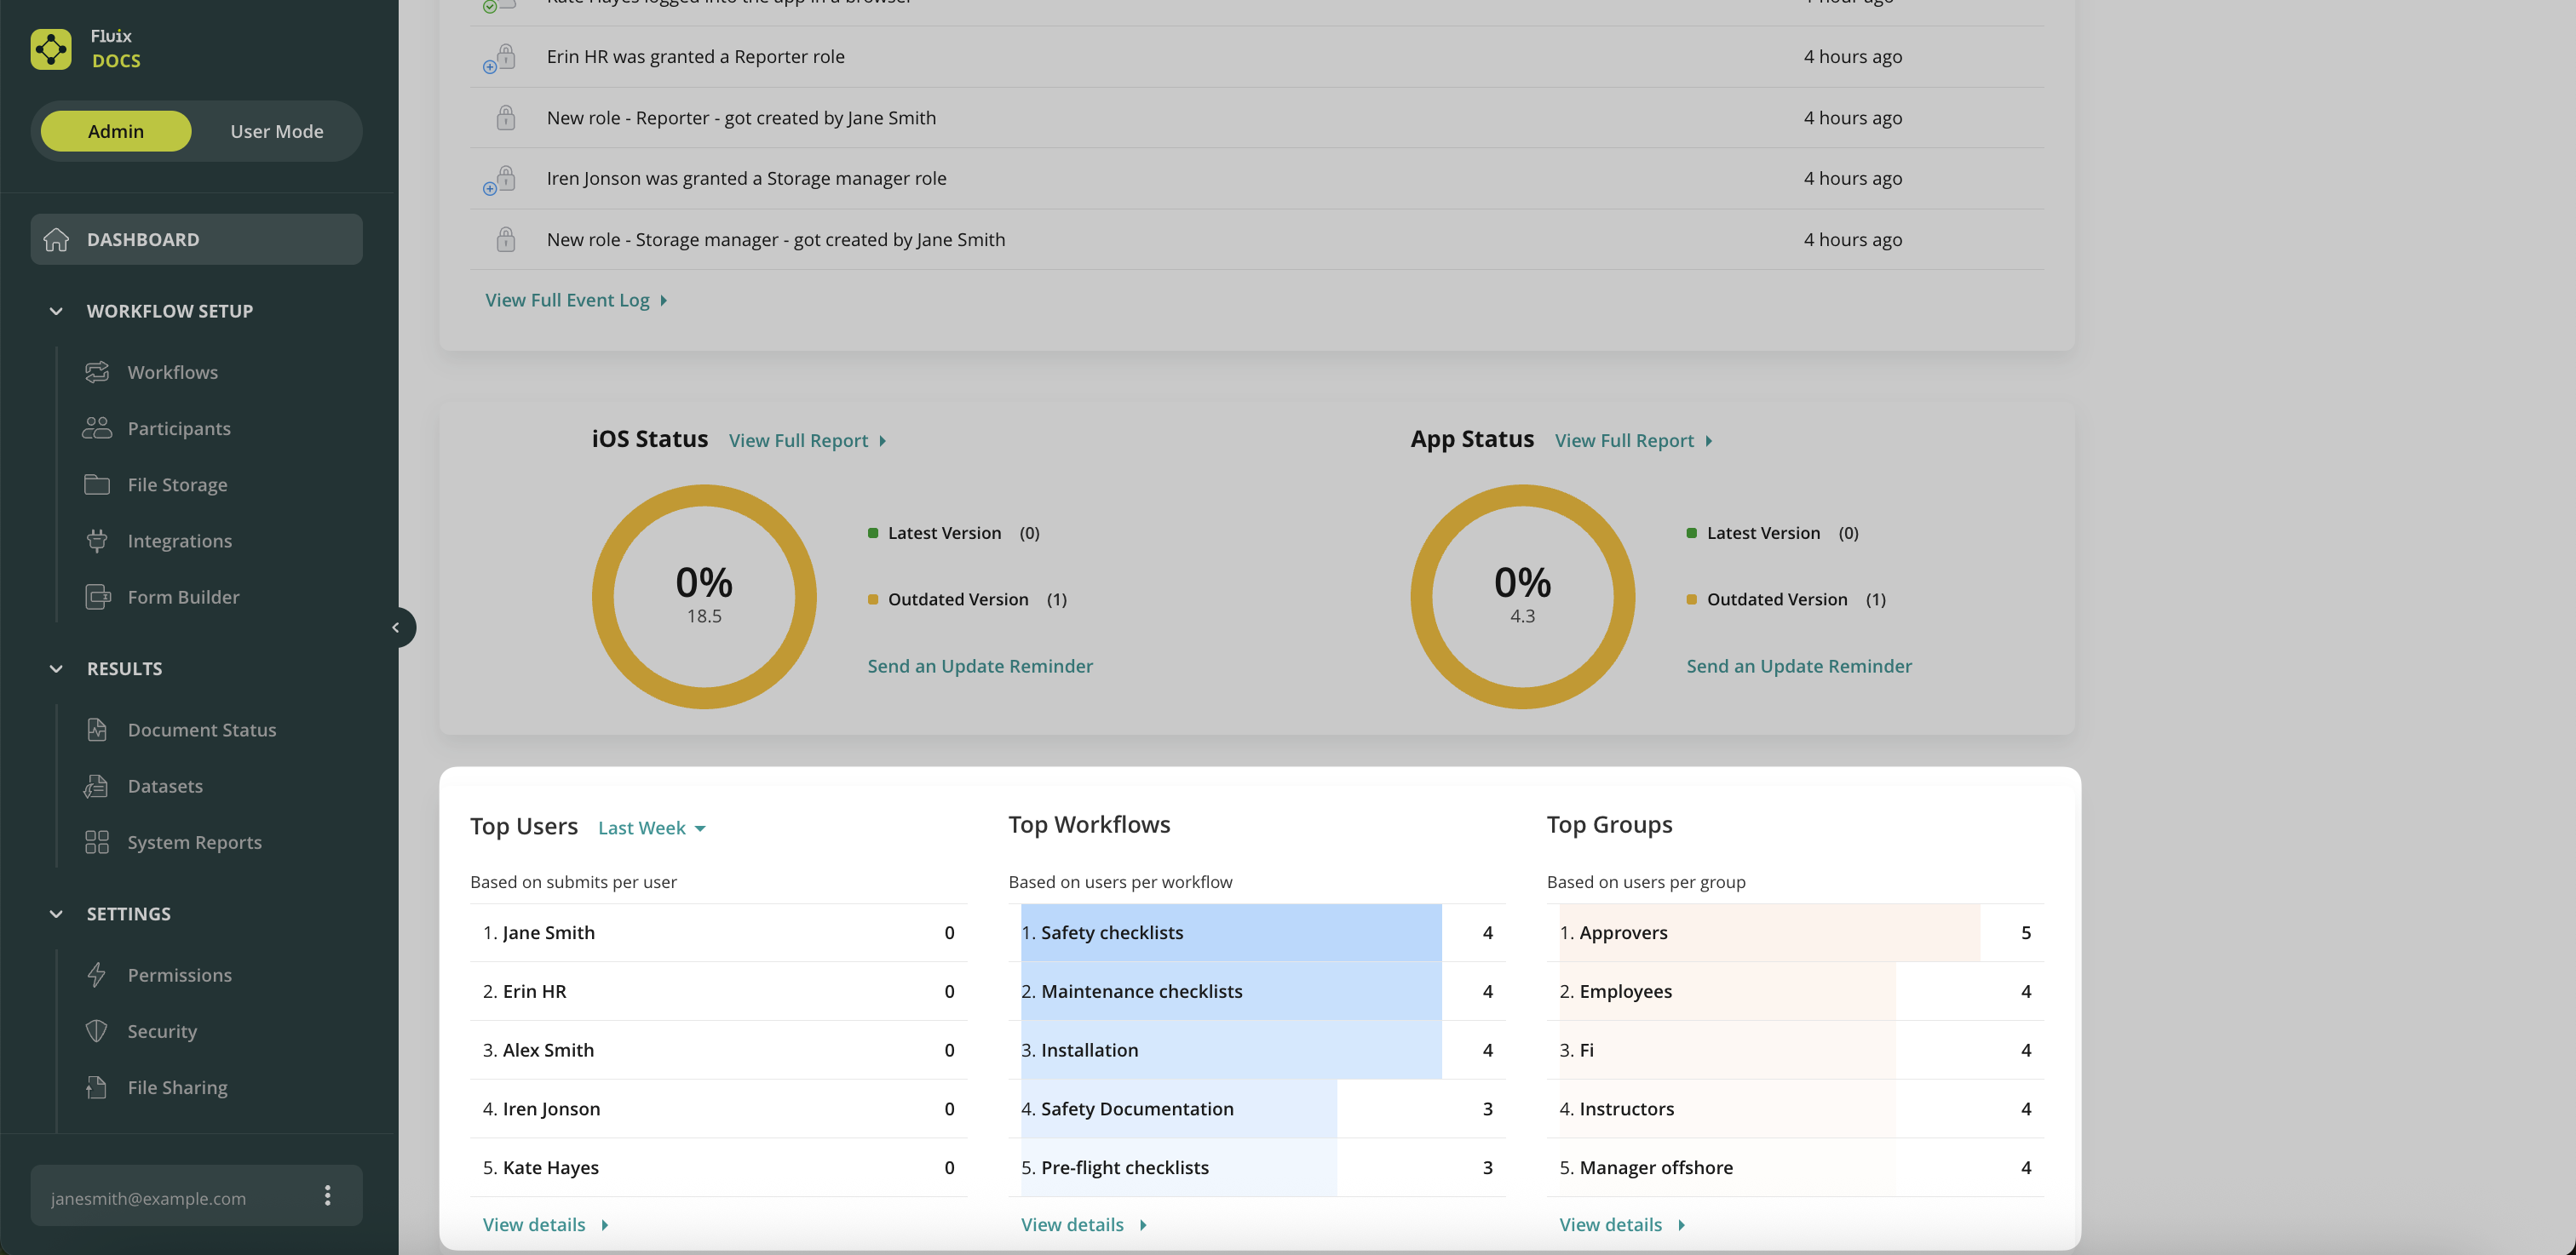This screenshot has width=2576, height=1255.
Task: Send an Update Reminder for iOS
Action: 979,666
